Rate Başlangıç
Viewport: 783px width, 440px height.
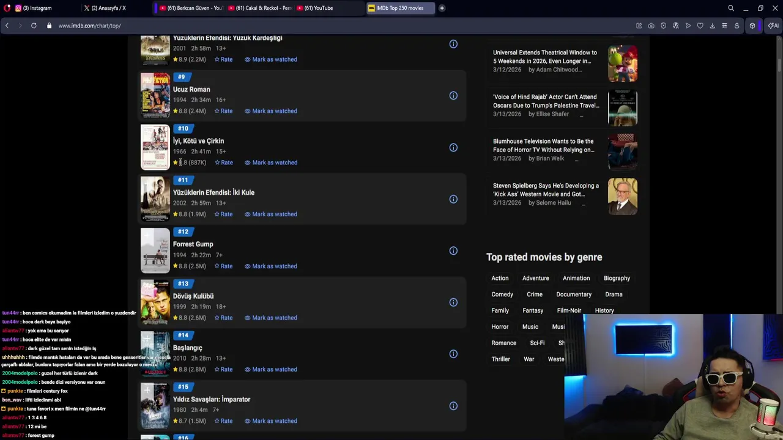(223, 369)
